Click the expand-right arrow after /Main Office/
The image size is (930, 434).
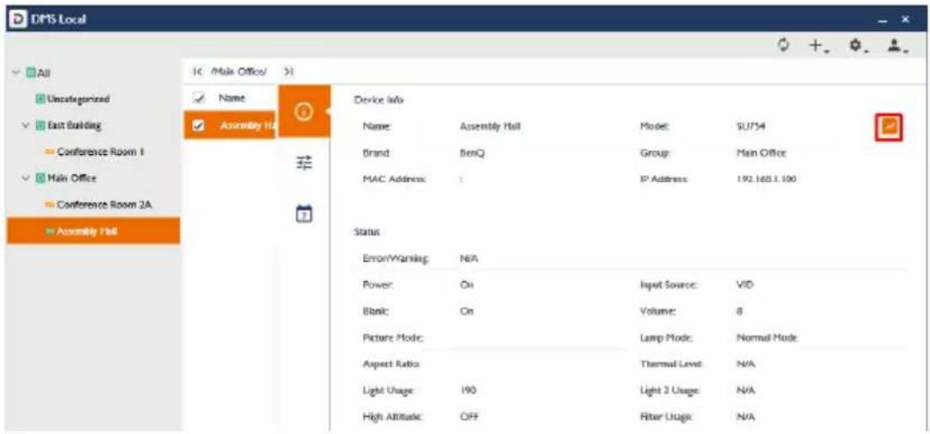(289, 72)
